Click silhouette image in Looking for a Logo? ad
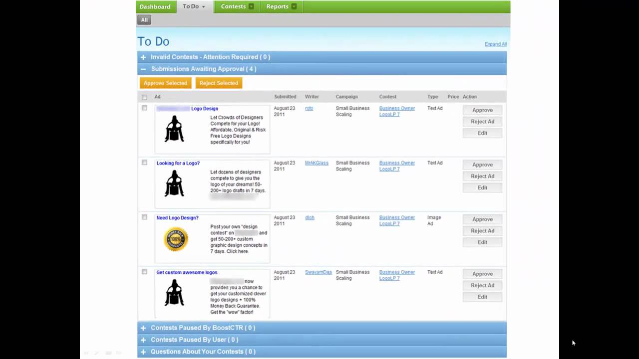The width and height of the screenshot is (639, 359). [175, 183]
